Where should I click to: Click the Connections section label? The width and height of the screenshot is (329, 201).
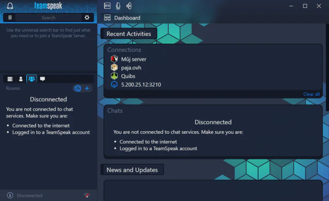point(124,50)
